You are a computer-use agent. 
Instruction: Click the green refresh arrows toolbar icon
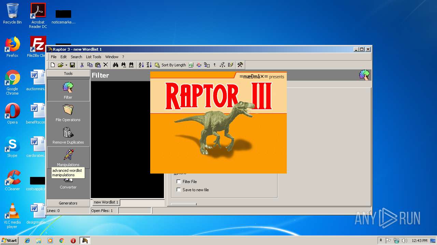point(191,65)
